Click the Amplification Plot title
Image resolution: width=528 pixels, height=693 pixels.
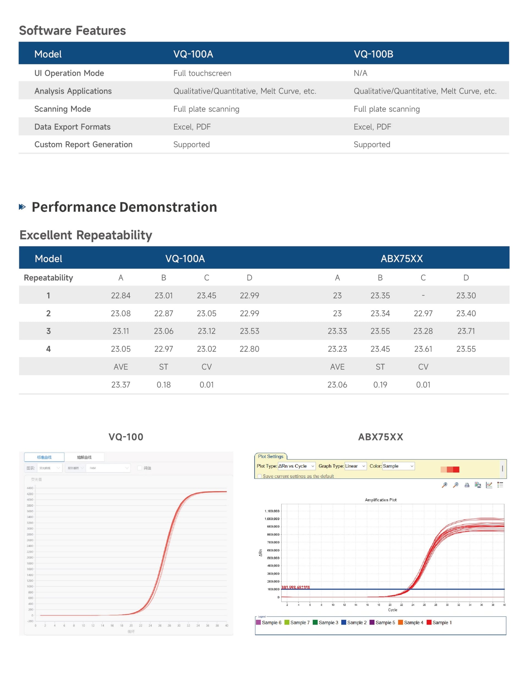coord(381,500)
